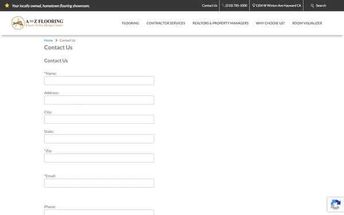Open the Why Choose Us? menu
Viewport: 344px width, 215px height.
pyautogui.click(x=270, y=23)
